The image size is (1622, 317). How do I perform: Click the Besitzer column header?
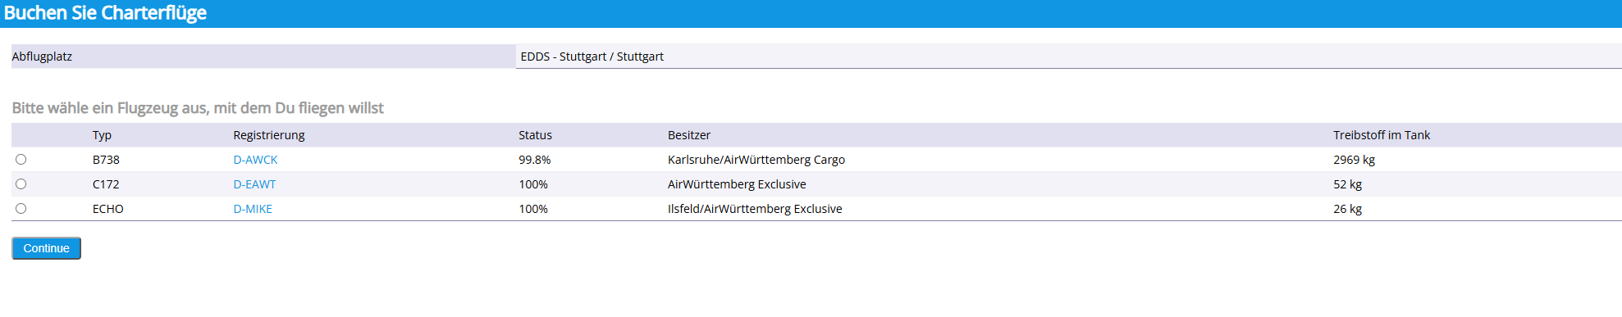point(689,135)
